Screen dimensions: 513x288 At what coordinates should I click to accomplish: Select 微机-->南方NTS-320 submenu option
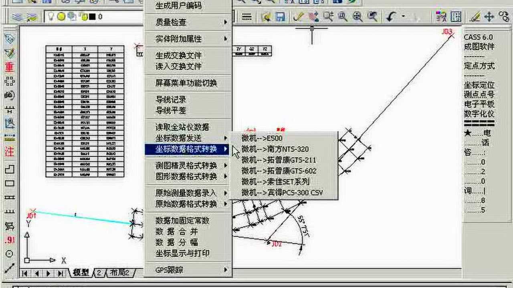(x=283, y=149)
